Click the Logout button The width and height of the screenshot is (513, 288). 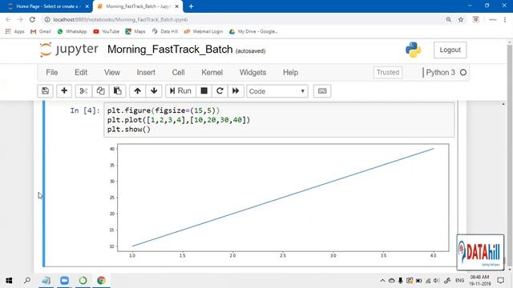pos(450,50)
